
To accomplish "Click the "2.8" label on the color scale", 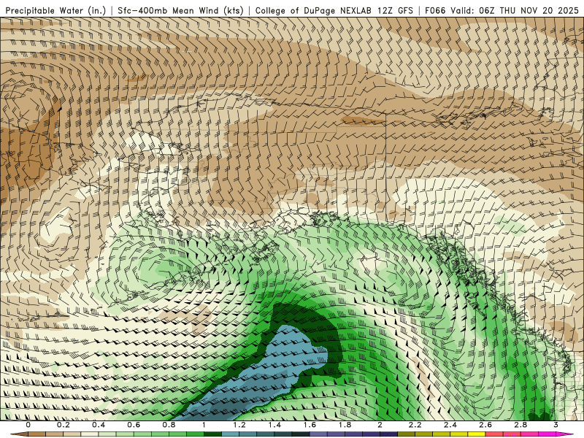I will tap(520, 425).
